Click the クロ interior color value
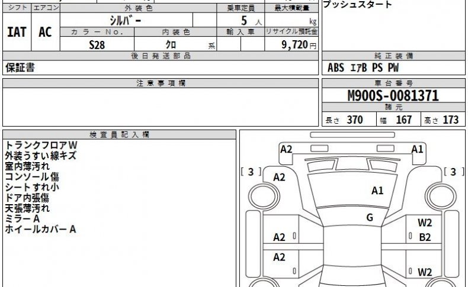 (x=171, y=44)
